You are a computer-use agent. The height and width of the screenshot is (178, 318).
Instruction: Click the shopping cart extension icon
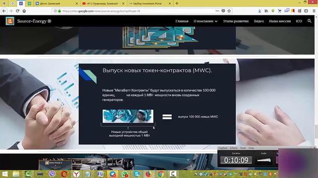coord(280,11)
